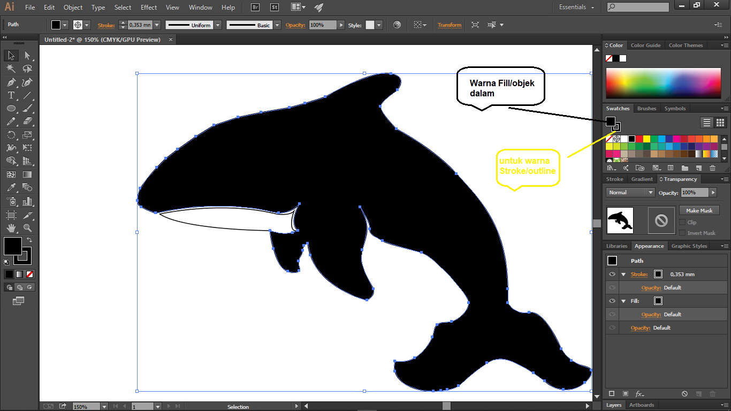731x411 pixels.
Task: Select the Pencil tool
Action: (x=11, y=121)
